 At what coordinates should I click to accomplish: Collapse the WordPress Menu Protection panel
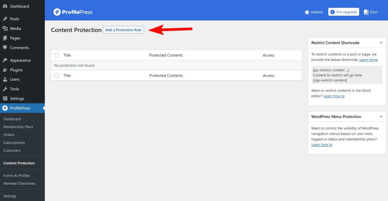point(381,117)
